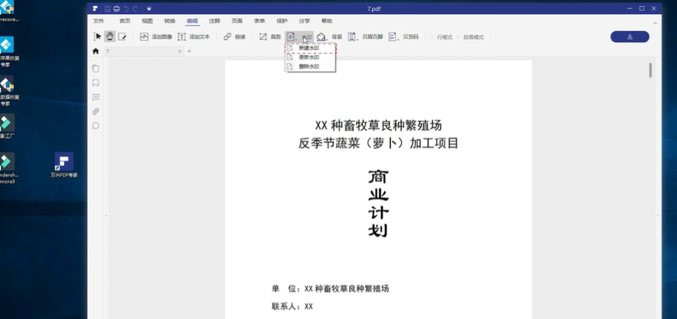Image resolution: width=677 pixels, height=319 pixels.
Task: Switch to the 分享 tab
Action: [x=304, y=21]
